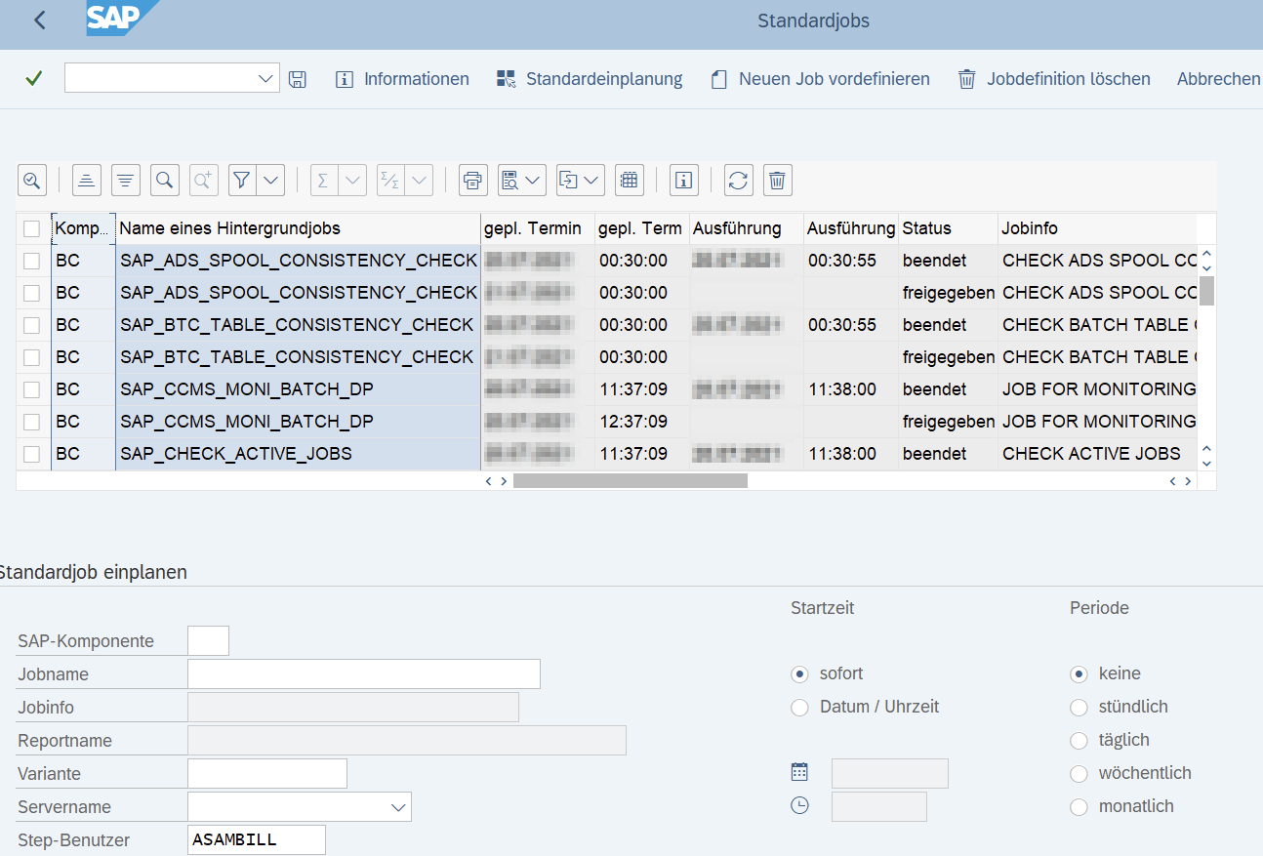
Task: Click the clock icon under Startzeit
Action: tap(799, 805)
